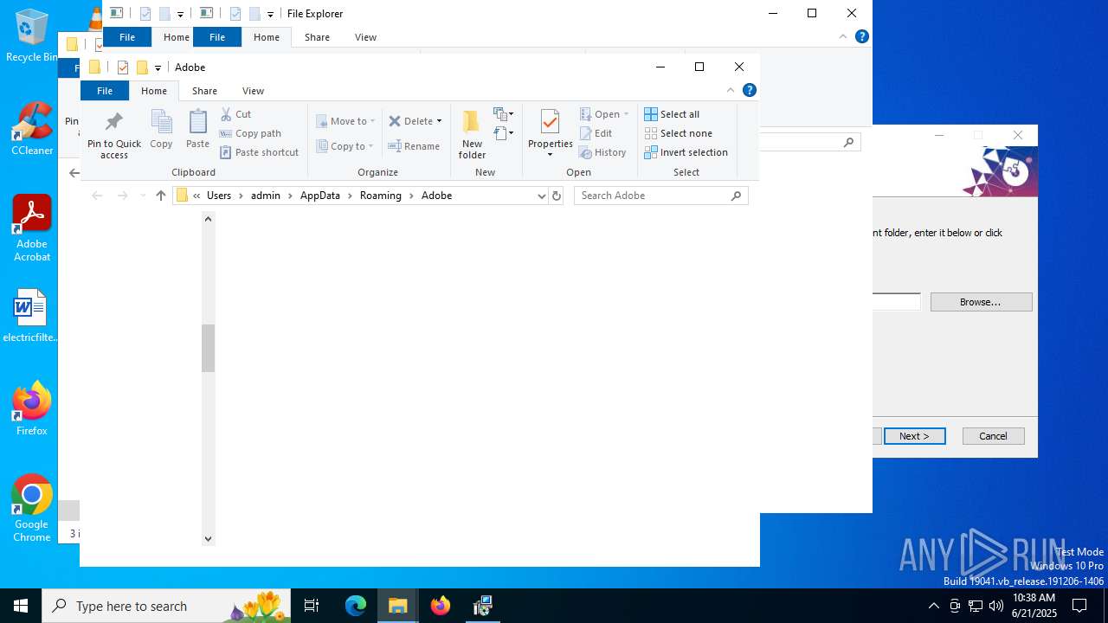Open File menu in Adobe window
Image resolution: width=1108 pixels, height=623 pixels.
tap(105, 91)
